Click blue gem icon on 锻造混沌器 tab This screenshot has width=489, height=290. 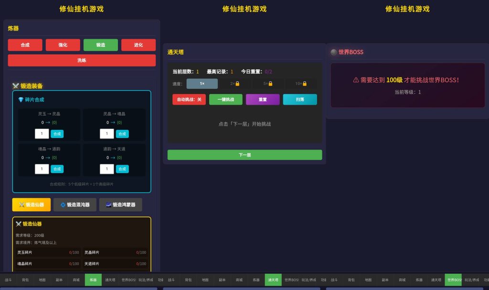63,205
